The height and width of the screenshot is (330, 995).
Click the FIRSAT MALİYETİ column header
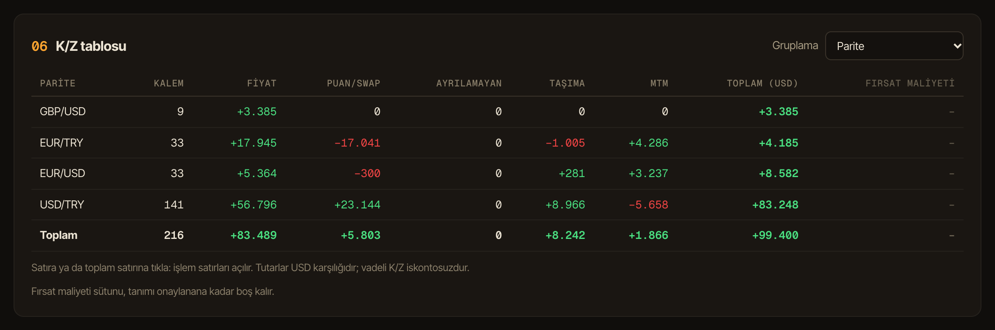tap(910, 83)
